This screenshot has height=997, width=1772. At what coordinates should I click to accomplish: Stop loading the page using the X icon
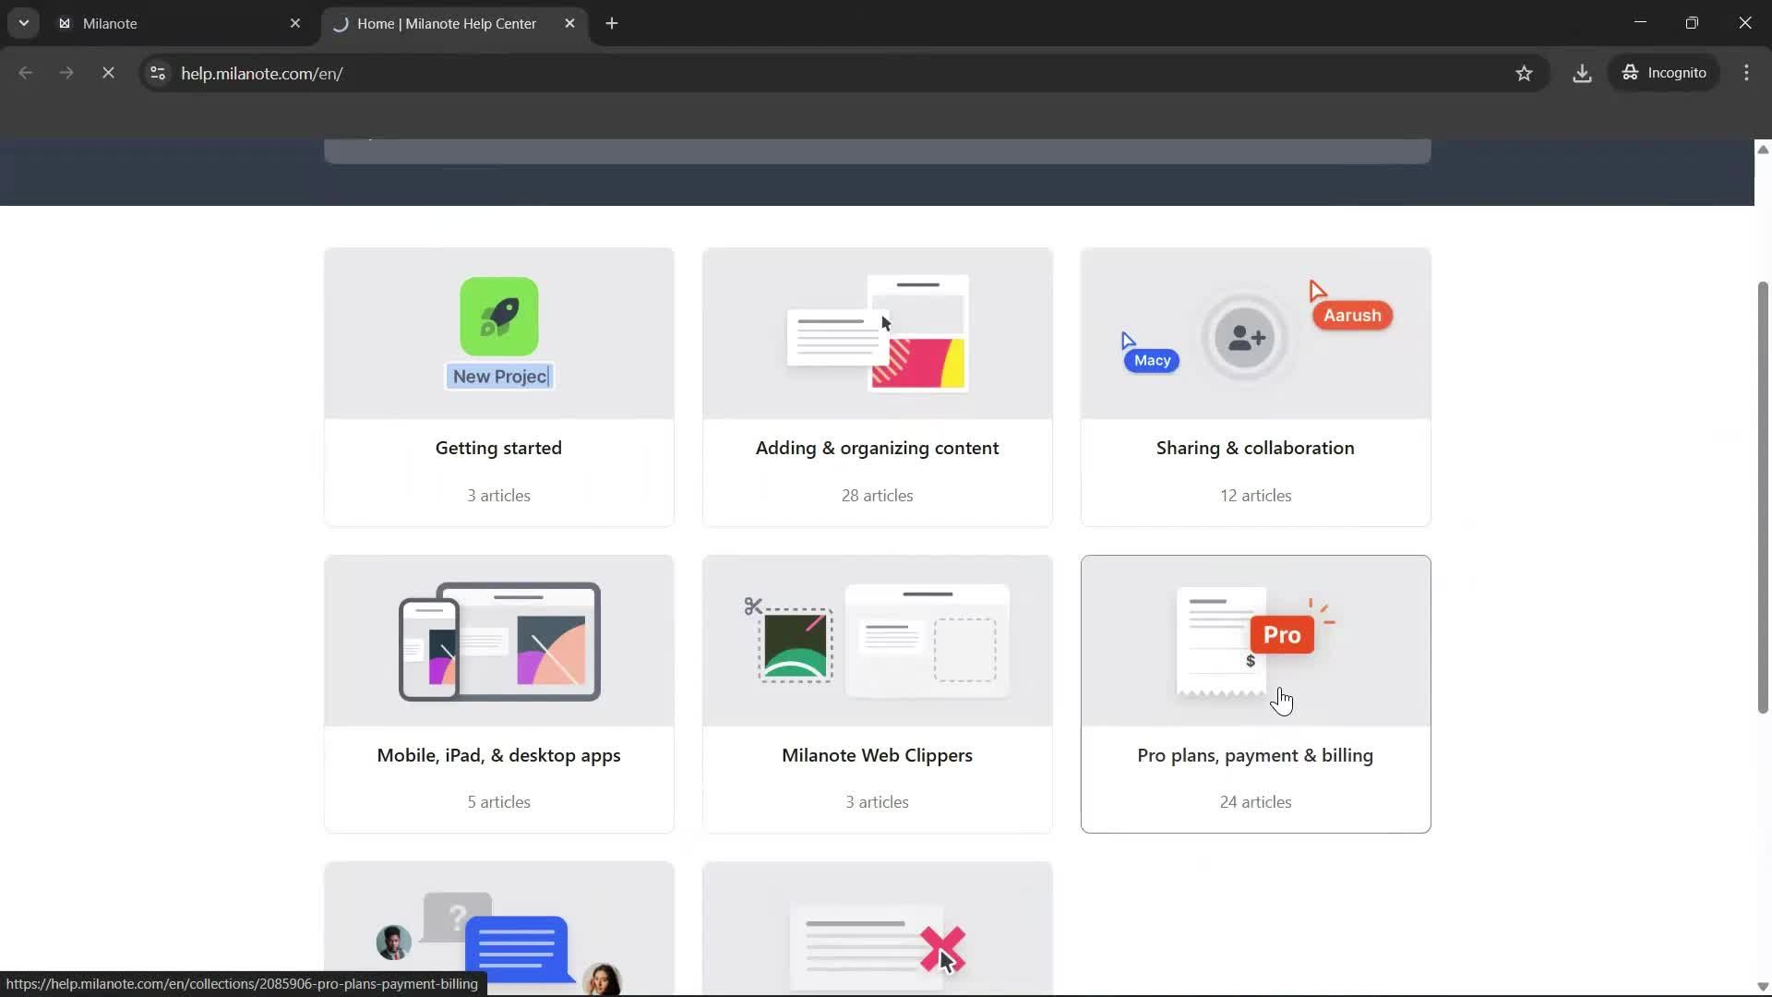108,73
